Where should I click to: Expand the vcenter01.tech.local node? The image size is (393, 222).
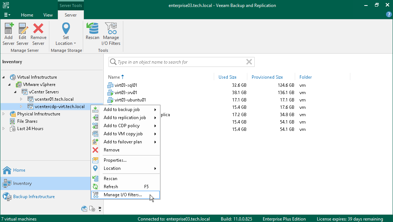21,99
